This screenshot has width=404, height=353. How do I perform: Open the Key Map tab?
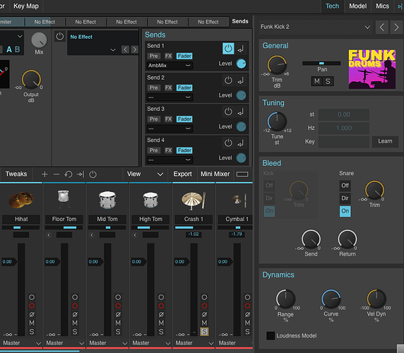pyautogui.click(x=26, y=6)
